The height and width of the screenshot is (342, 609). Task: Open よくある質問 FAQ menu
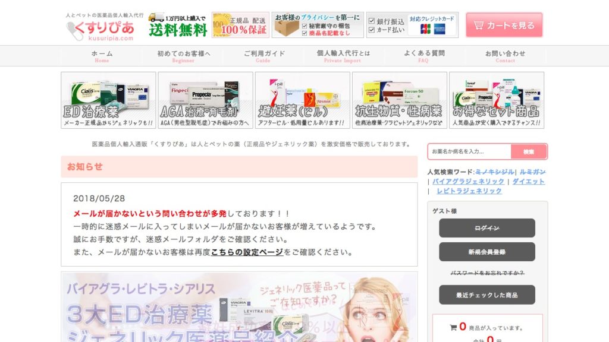point(424,56)
